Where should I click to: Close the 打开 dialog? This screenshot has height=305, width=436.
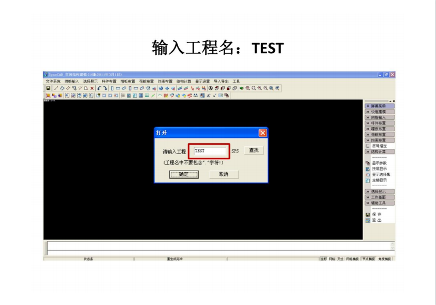pos(263,133)
